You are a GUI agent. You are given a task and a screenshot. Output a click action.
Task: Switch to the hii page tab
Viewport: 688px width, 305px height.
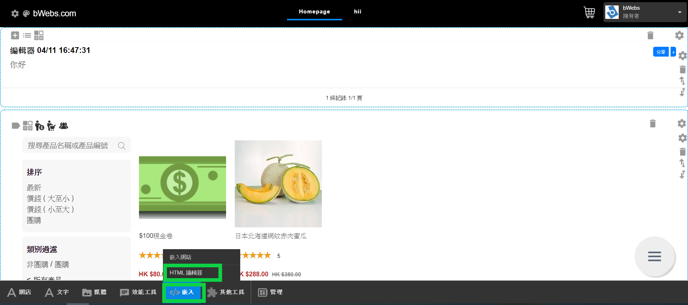[357, 12]
